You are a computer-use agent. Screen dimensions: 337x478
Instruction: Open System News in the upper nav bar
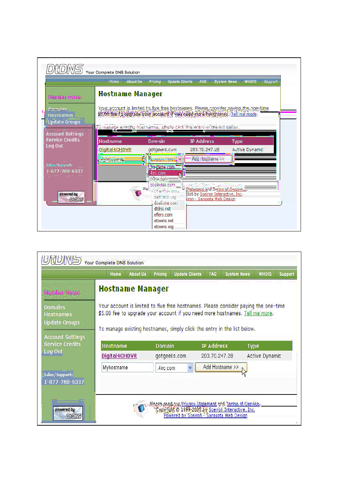pos(225,82)
